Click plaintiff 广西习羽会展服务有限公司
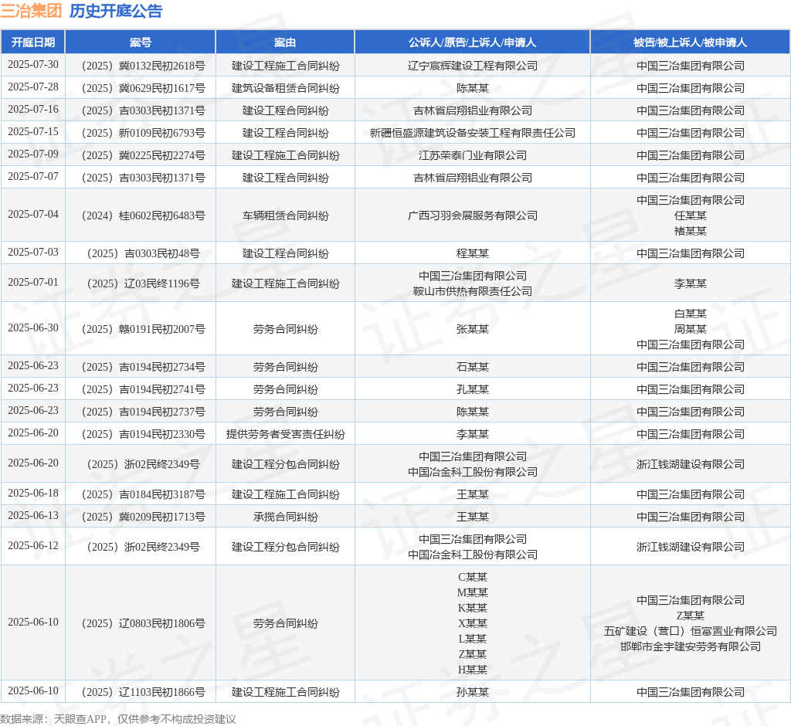791x726 pixels. 473,215
